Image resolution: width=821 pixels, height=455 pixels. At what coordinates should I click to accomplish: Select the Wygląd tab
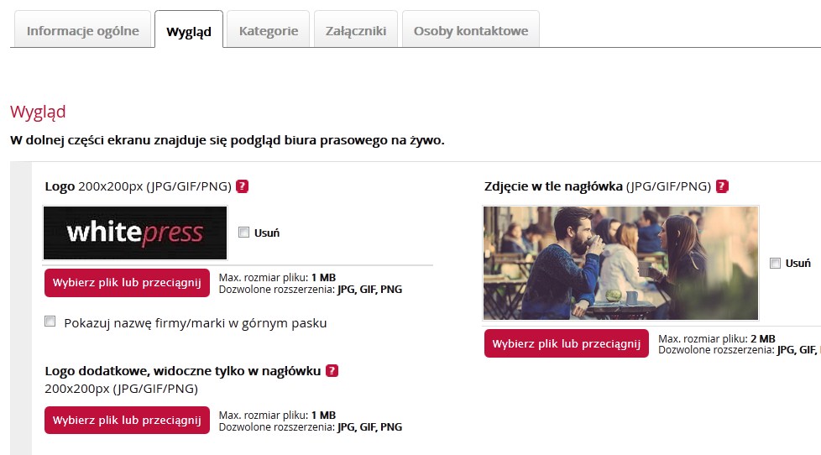pos(189,30)
